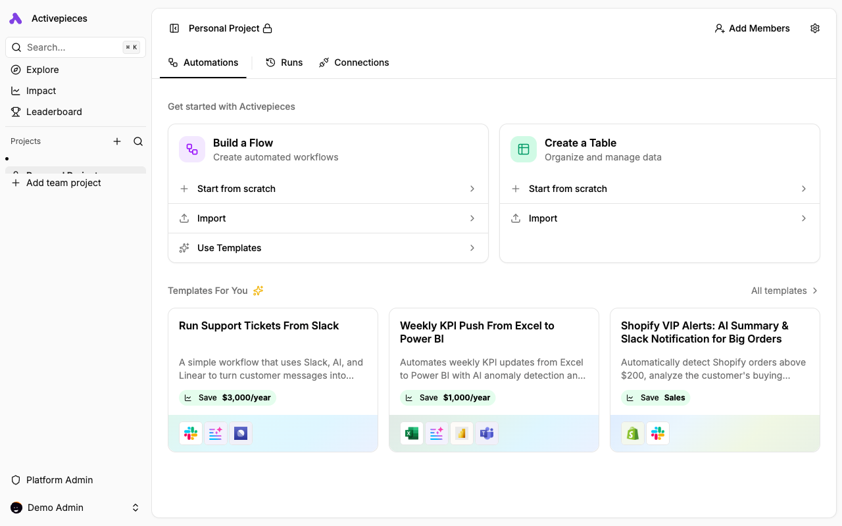The width and height of the screenshot is (842, 526).
Task: Search projects using magnifier icon
Action: (x=138, y=141)
